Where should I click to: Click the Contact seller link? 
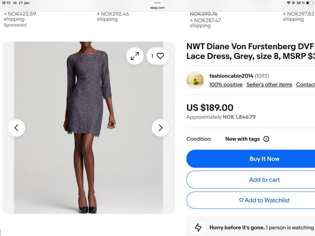(x=305, y=85)
